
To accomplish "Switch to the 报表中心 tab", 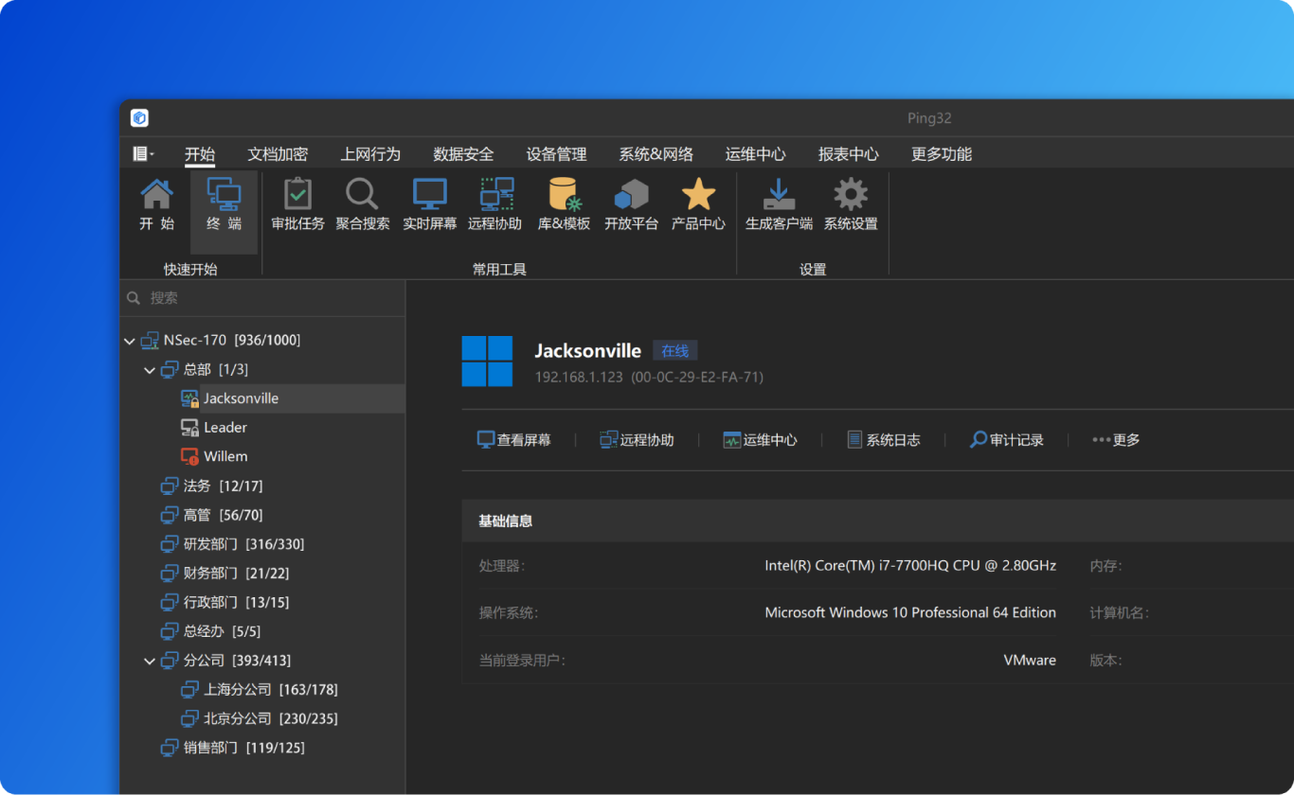I will [848, 154].
